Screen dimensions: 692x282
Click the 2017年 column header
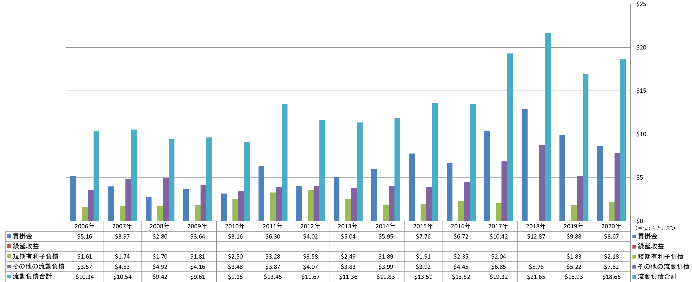pyautogui.click(x=498, y=226)
